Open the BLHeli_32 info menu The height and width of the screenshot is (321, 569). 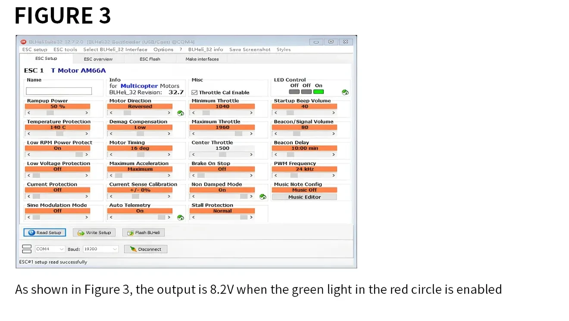tap(206, 49)
